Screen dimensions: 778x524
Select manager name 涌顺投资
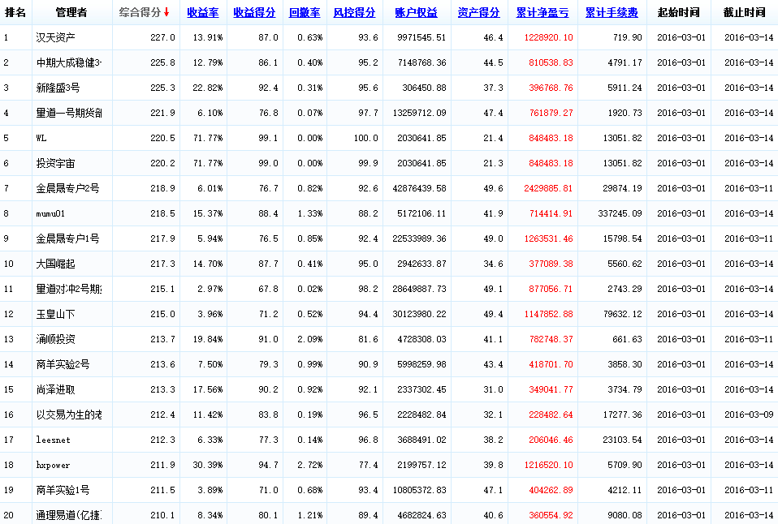tap(55, 339)
